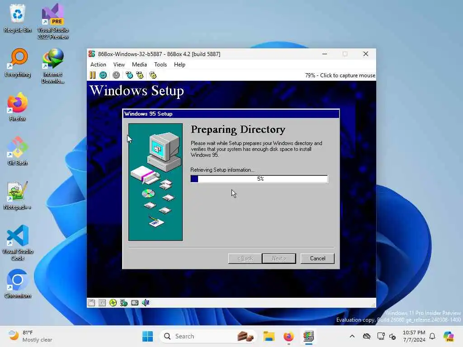Open the clock showing 10:57 PM
The height and width of the screenshot is (347, 463).
pos(414,336)
